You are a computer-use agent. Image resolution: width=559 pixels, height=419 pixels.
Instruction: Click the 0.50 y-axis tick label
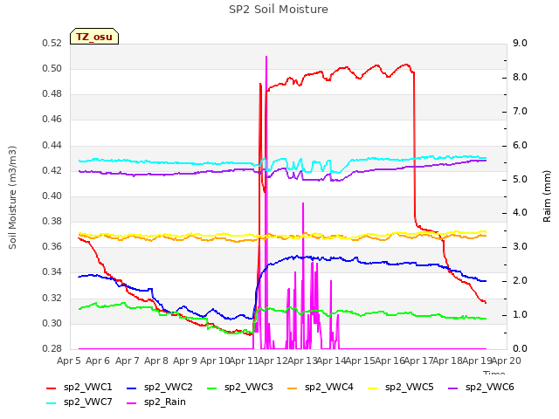point(52,68)
